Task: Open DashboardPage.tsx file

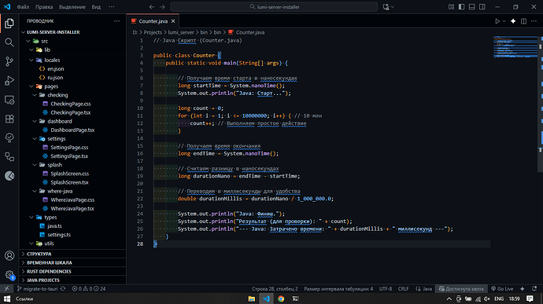Action: click(x=72, y=130)
